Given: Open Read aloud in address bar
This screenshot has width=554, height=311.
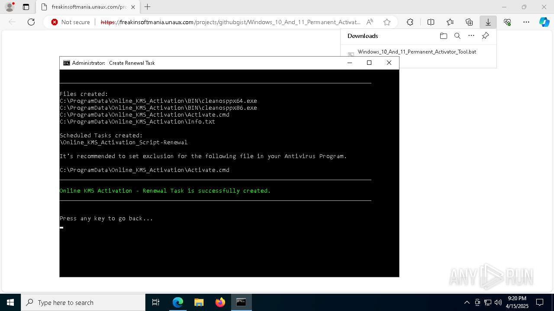Looking at the screenshot, I should point(370,22).
